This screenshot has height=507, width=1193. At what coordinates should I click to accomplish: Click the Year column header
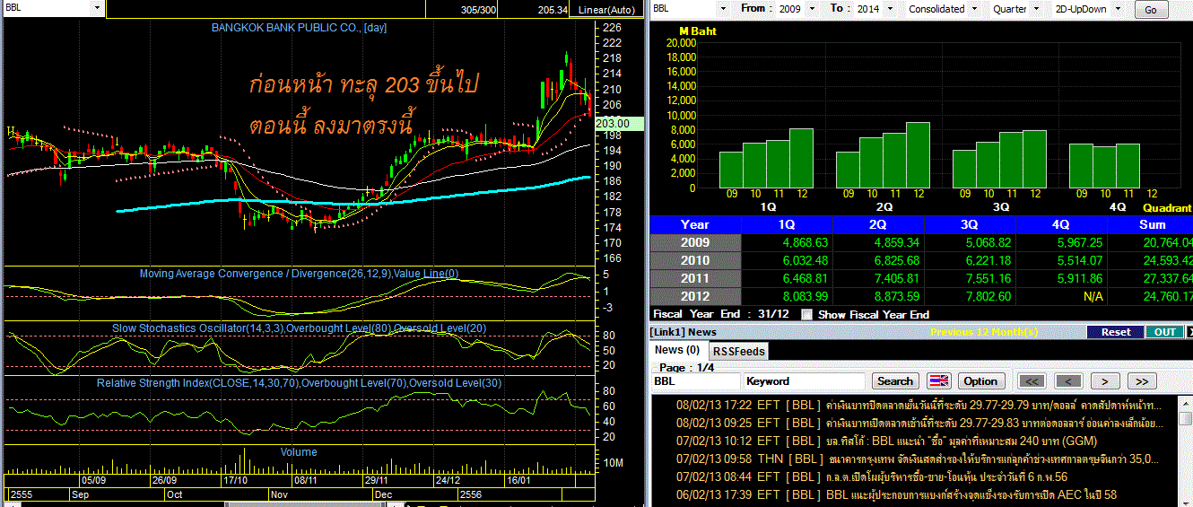coord(695,224)
